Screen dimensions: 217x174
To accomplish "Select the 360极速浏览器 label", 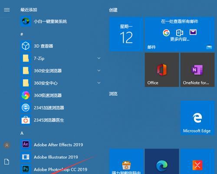I will (48, 95).
